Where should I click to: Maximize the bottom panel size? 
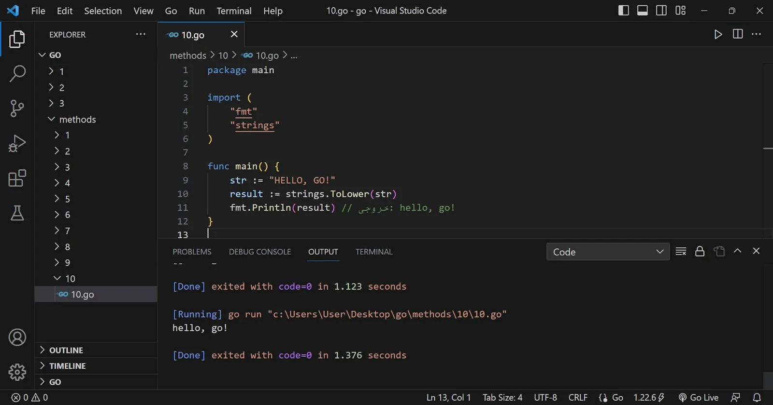click(738, 251)
